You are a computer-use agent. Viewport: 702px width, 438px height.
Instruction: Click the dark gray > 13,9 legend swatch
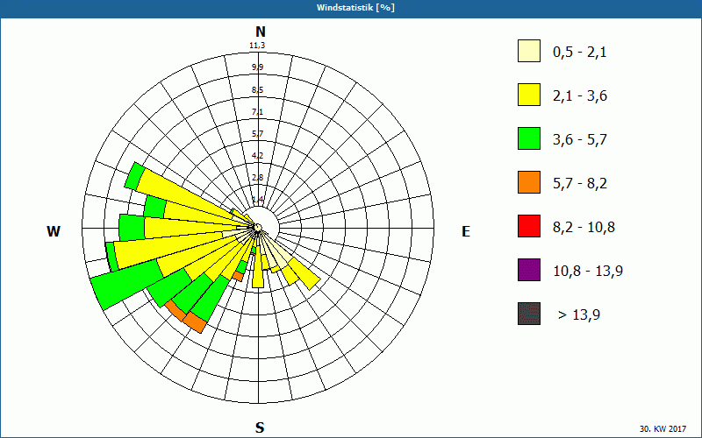click(x=529, y=314)
